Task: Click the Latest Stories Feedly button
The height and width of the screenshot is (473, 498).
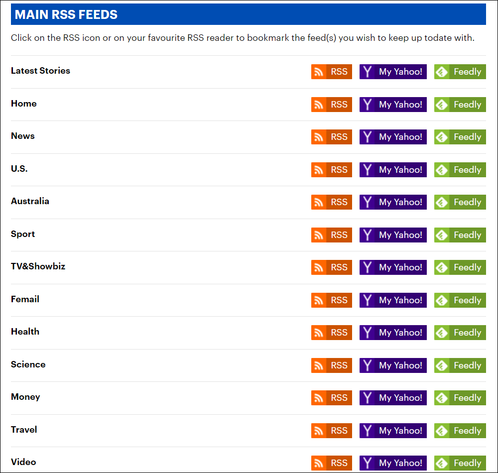Action: click(460, 72)
